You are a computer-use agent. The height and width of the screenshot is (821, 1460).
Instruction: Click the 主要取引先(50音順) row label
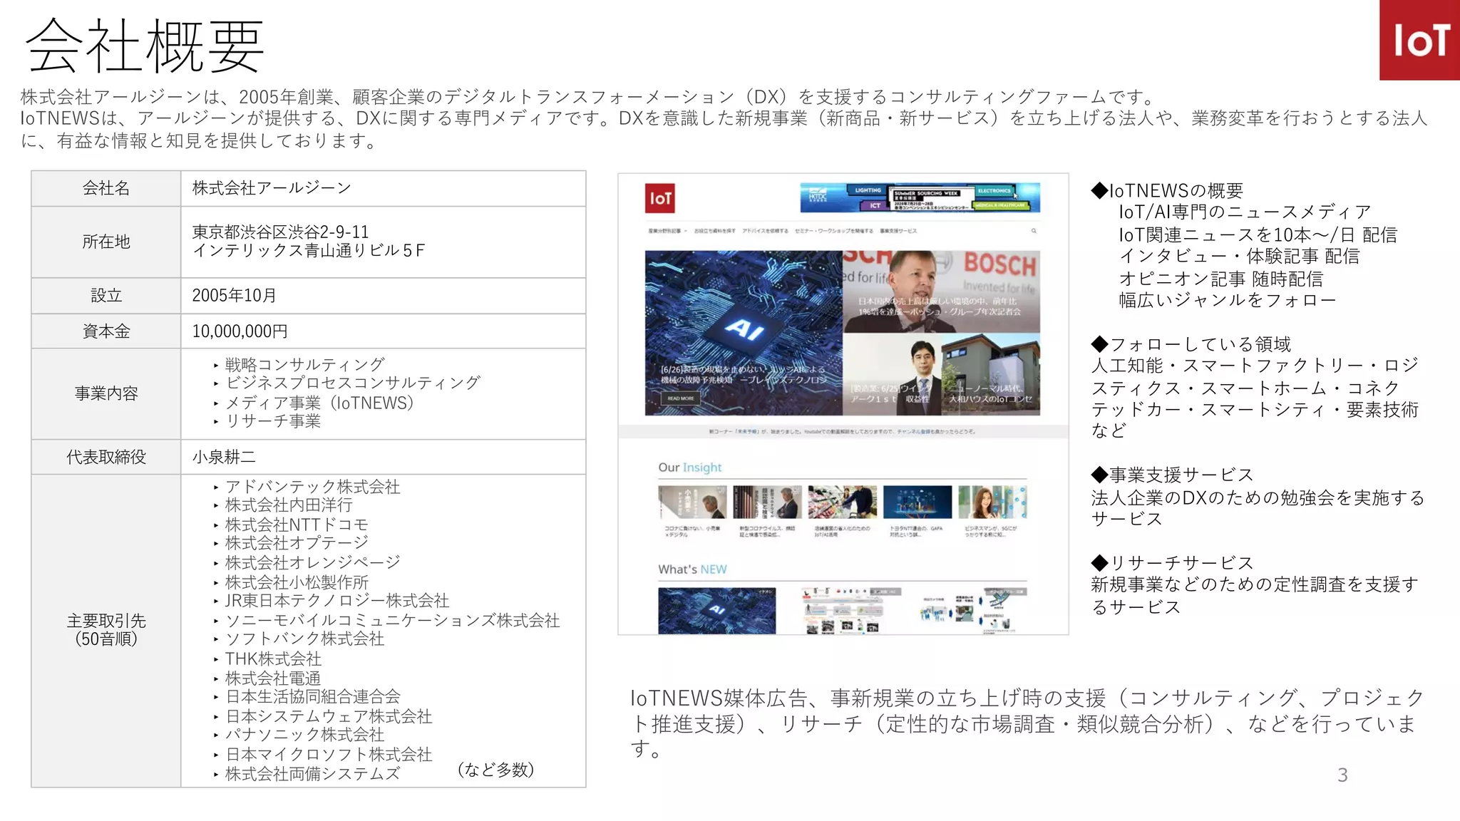106,630
